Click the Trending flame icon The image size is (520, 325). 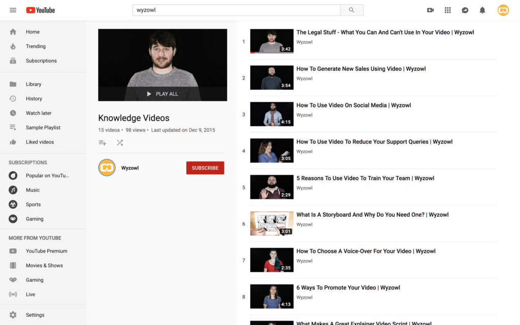tap(13, 46)
